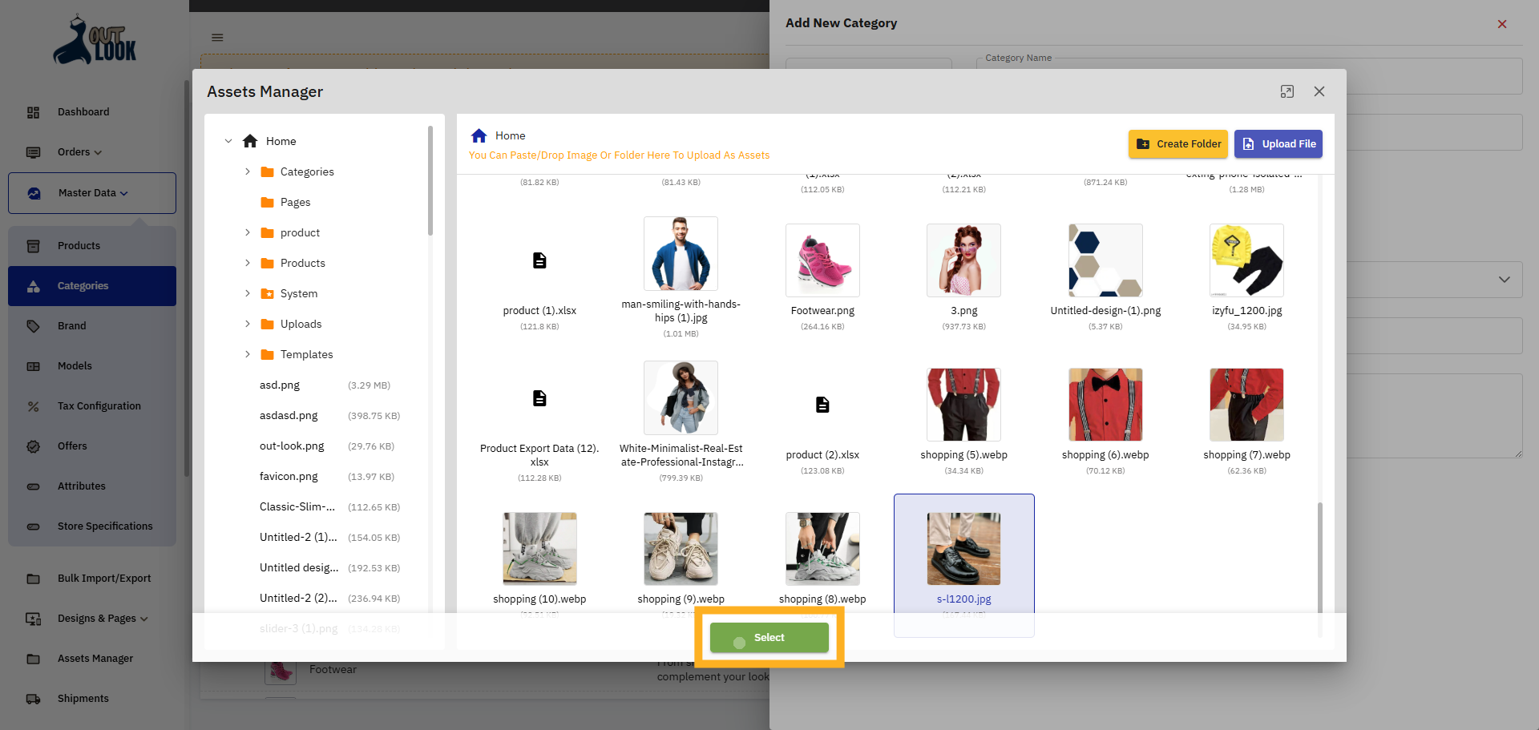Click the Bulk Import/Export folder icon
This screenshot has height=730, width=1539.
[x=34, y=579]
